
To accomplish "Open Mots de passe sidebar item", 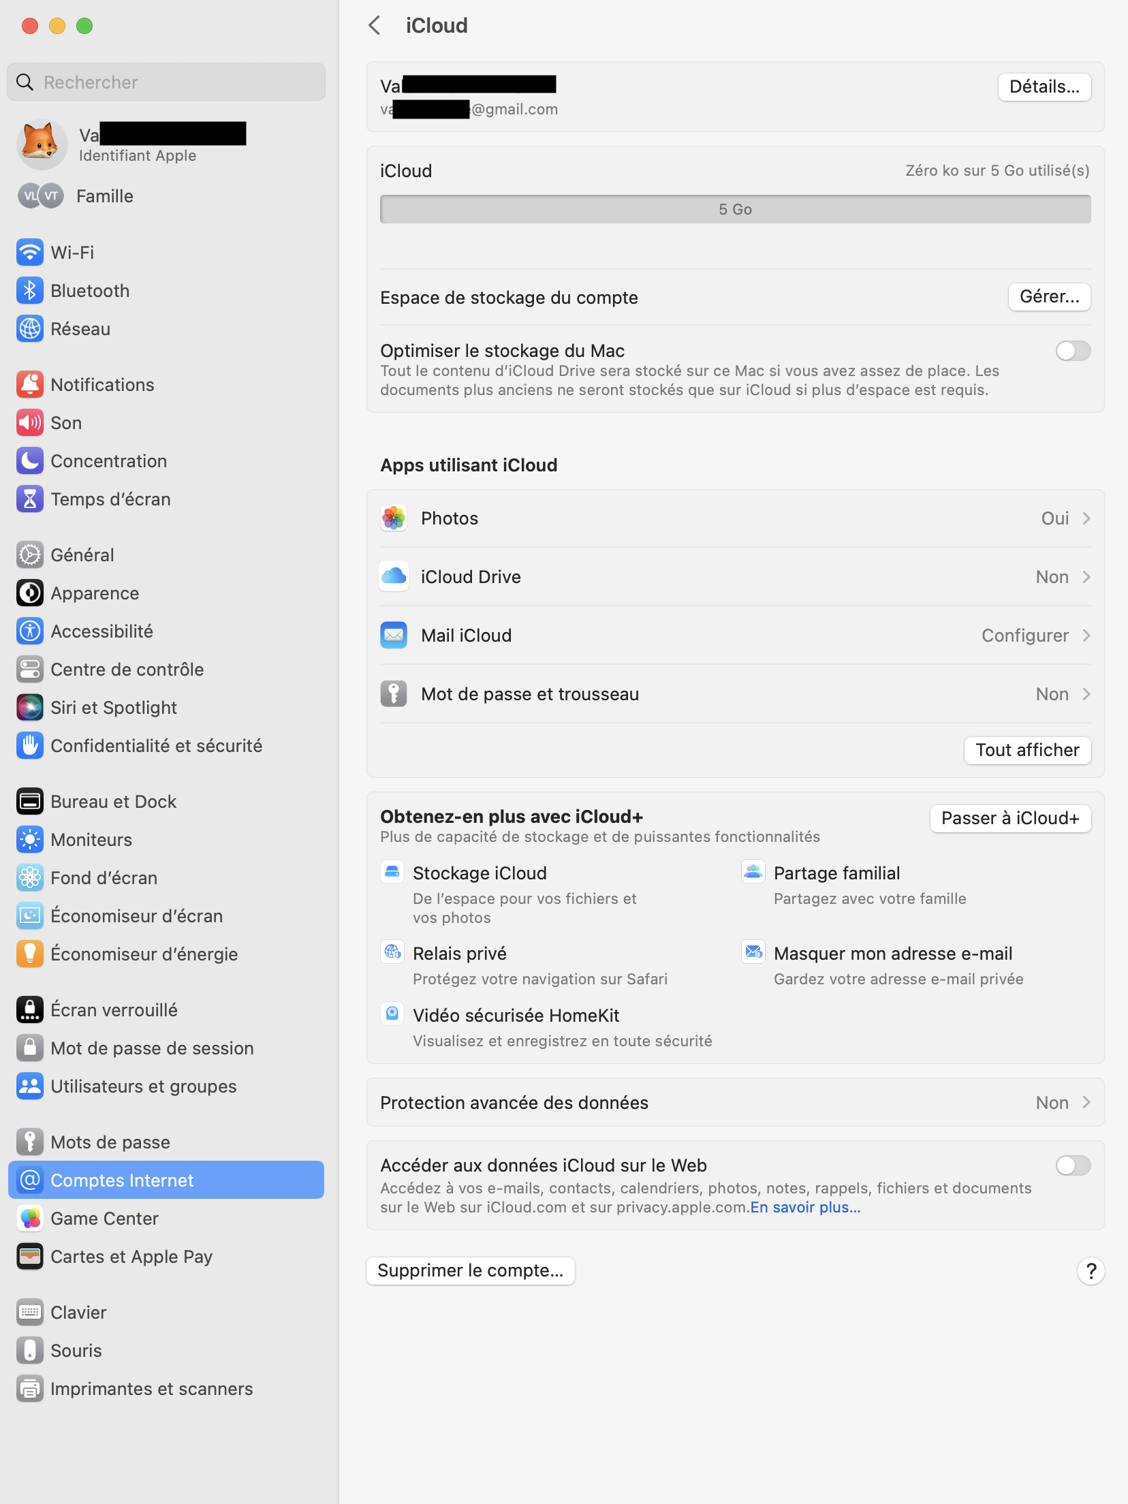I will pos(166,1142).
